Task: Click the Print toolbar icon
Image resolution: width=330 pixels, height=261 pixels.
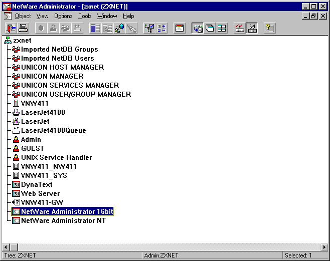Action: pos(23,28)
